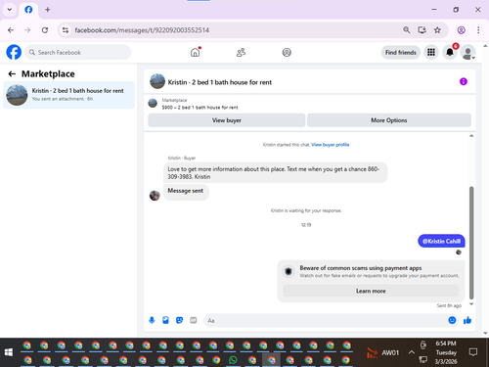Image resolution: width=489 pixels, height=367 pixels.
Task: Click the chat scrollbar thumb
Action: (471, 243)
